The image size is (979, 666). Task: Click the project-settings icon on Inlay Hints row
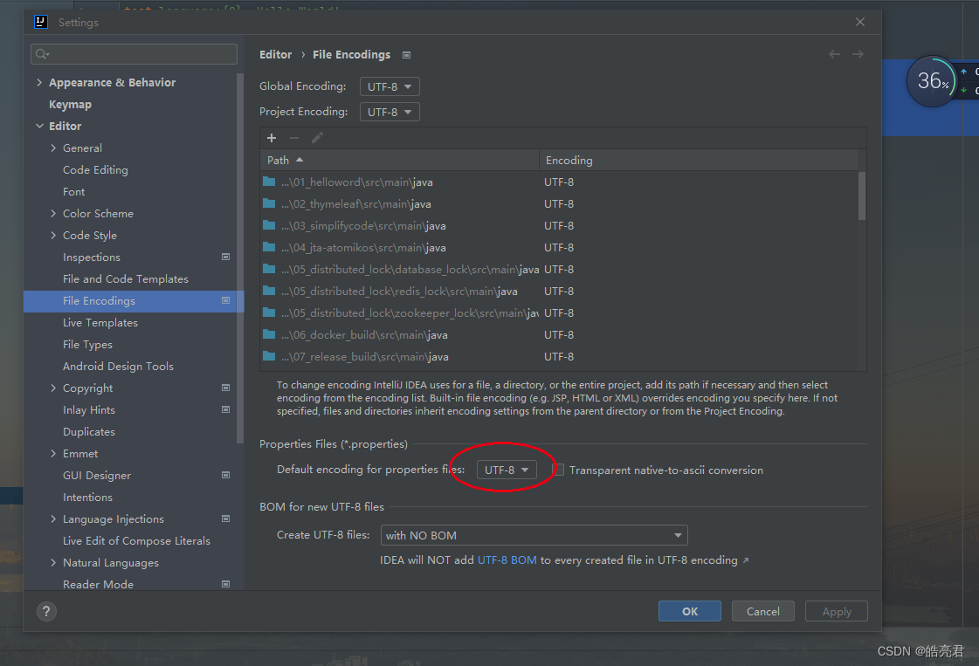226,409
